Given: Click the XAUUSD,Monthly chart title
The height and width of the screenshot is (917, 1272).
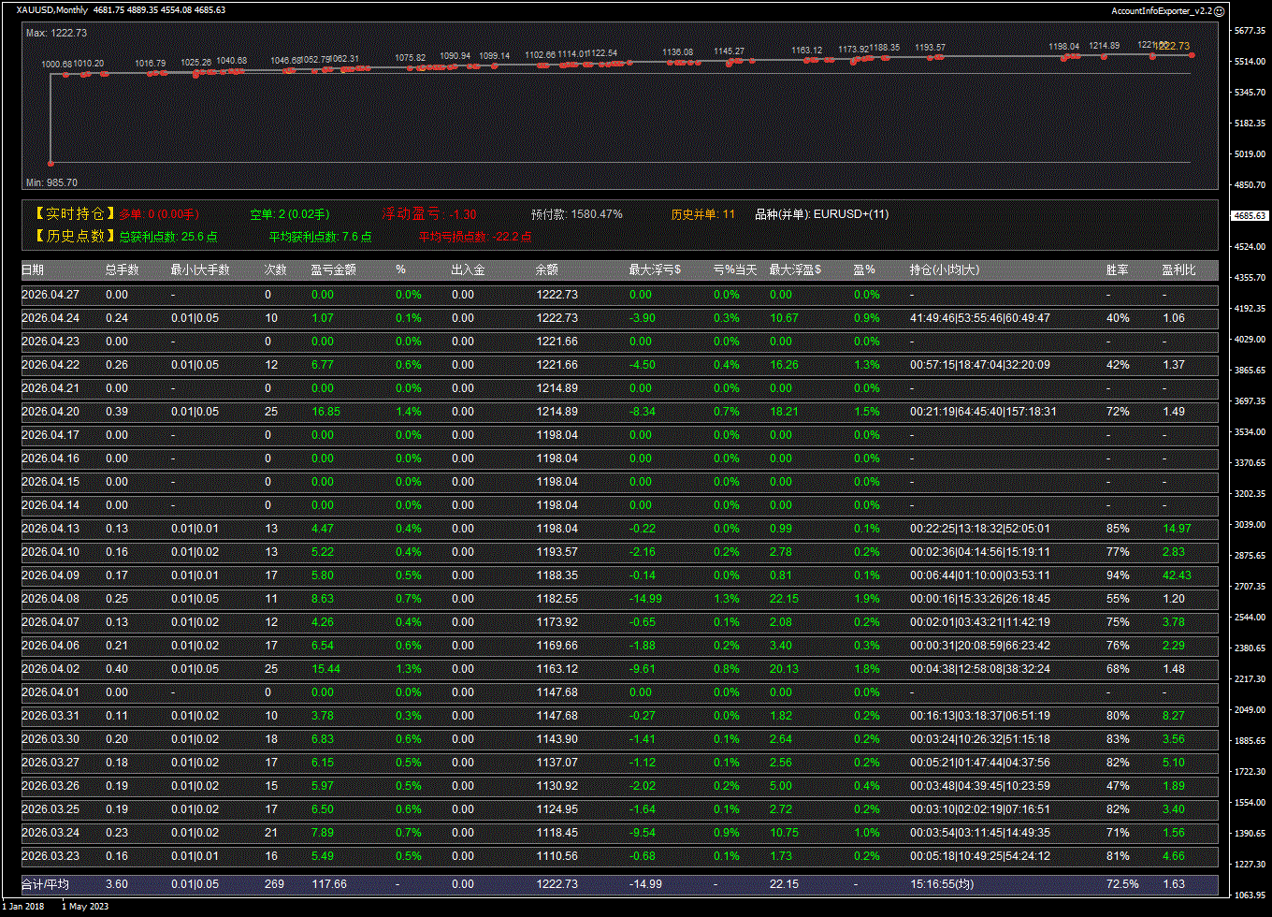Looking at the screenshot, I should point(52,10).
